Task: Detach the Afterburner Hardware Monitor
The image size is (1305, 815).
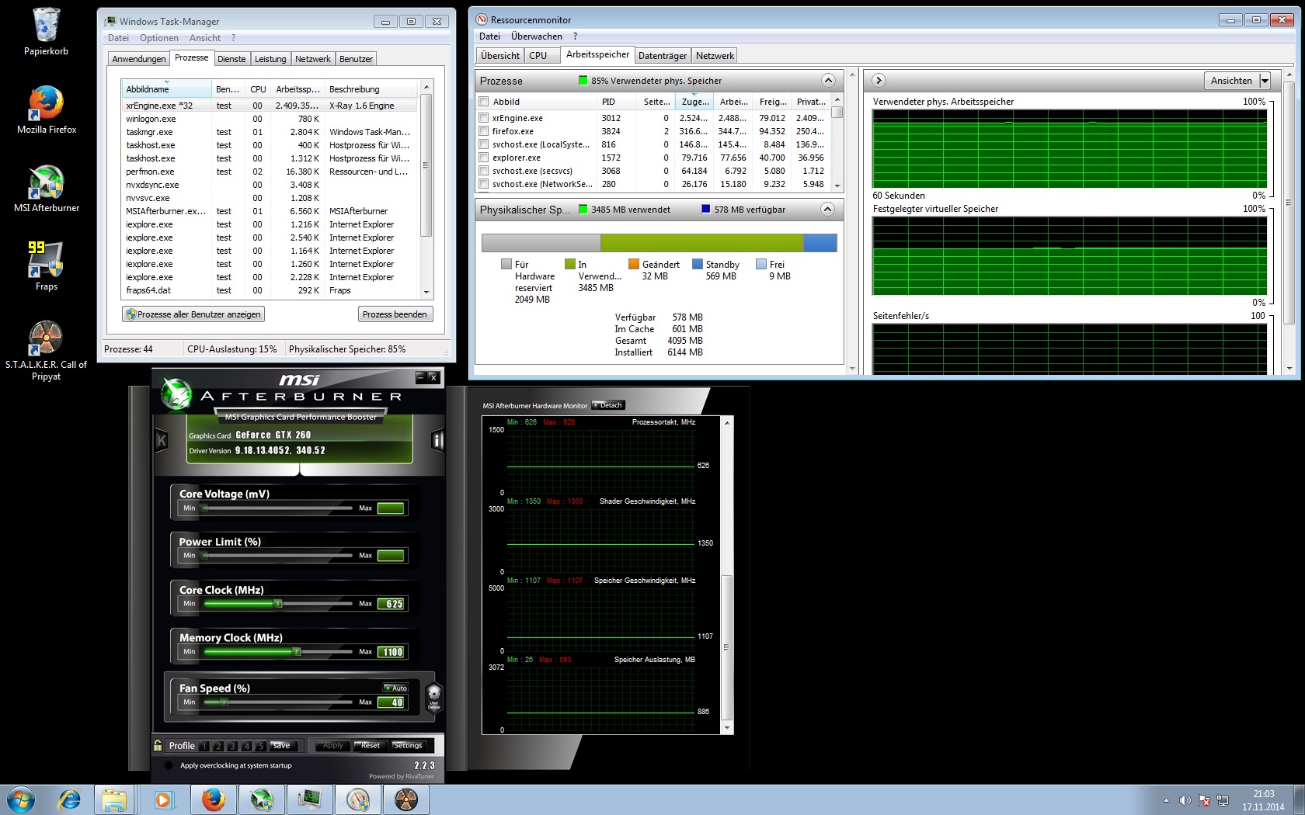Action: pyautogui.click(x=608, y=405)
